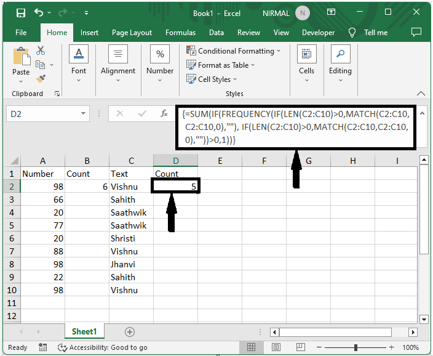Open Customize Quick Access Toolbar menu

[x=87, y=13]
